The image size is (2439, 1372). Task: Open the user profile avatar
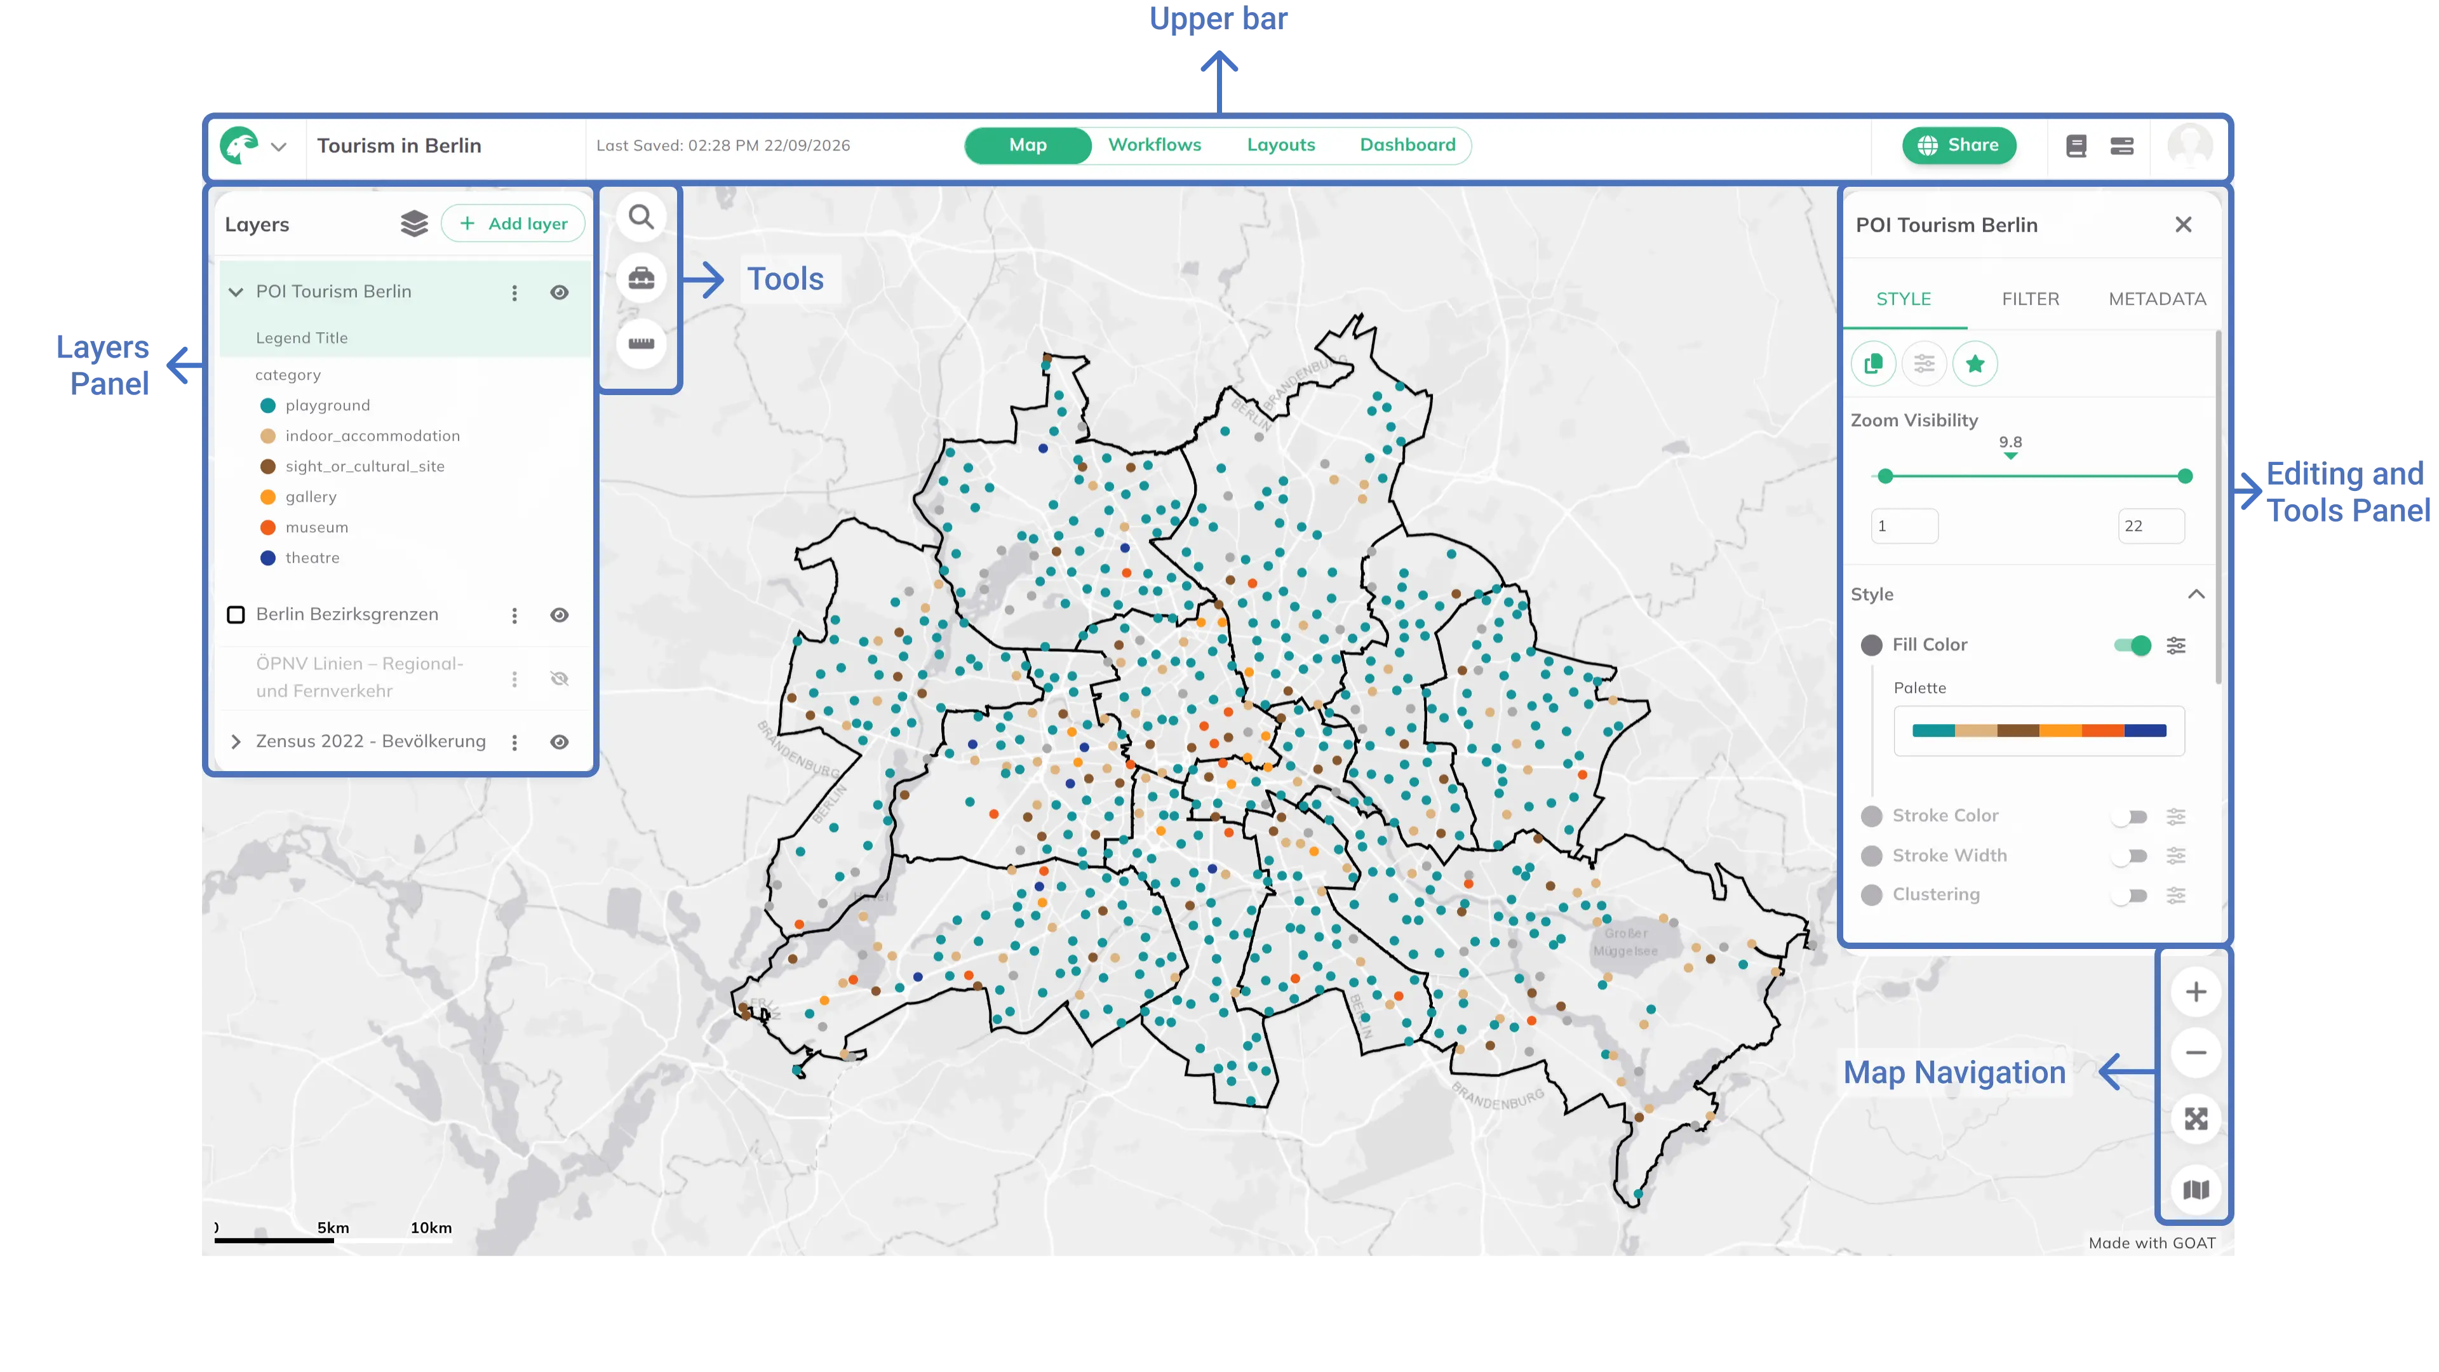click(x=2190, y=146)
